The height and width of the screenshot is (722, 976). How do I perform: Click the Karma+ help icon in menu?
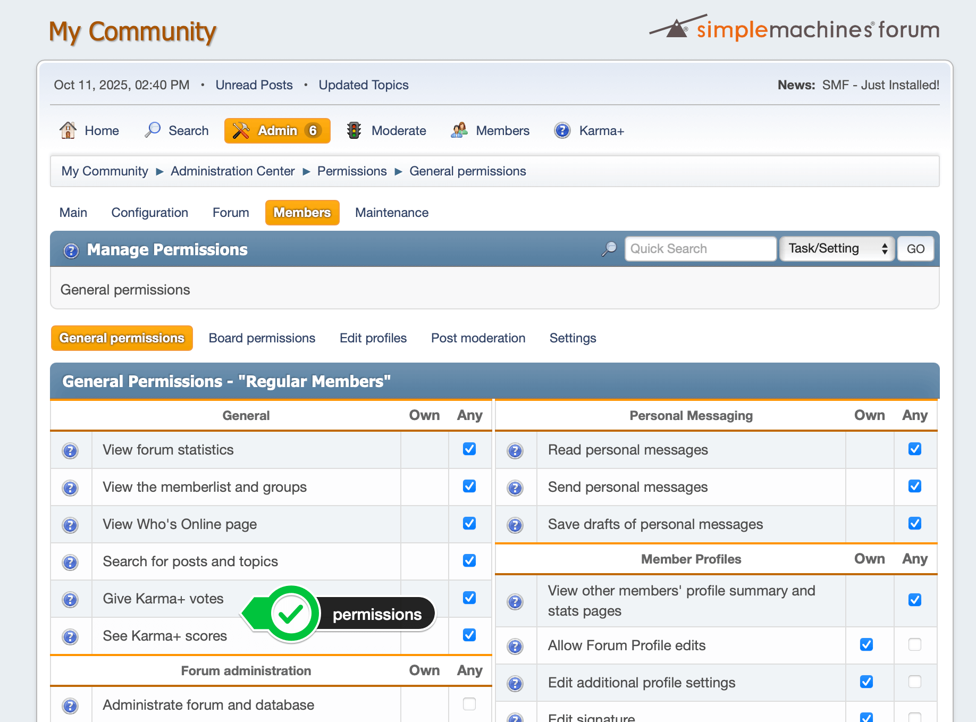click(x=562, y=130)
